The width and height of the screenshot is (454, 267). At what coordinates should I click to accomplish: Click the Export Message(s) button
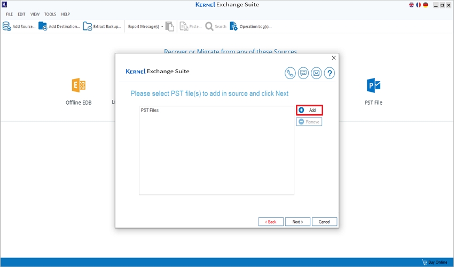(x=144, y=27)
